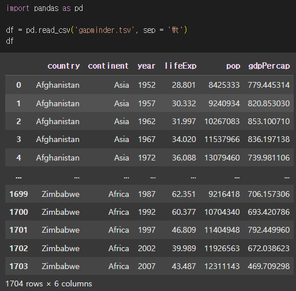
Task: Click lifeExp value 36.088
Action: 184,158
